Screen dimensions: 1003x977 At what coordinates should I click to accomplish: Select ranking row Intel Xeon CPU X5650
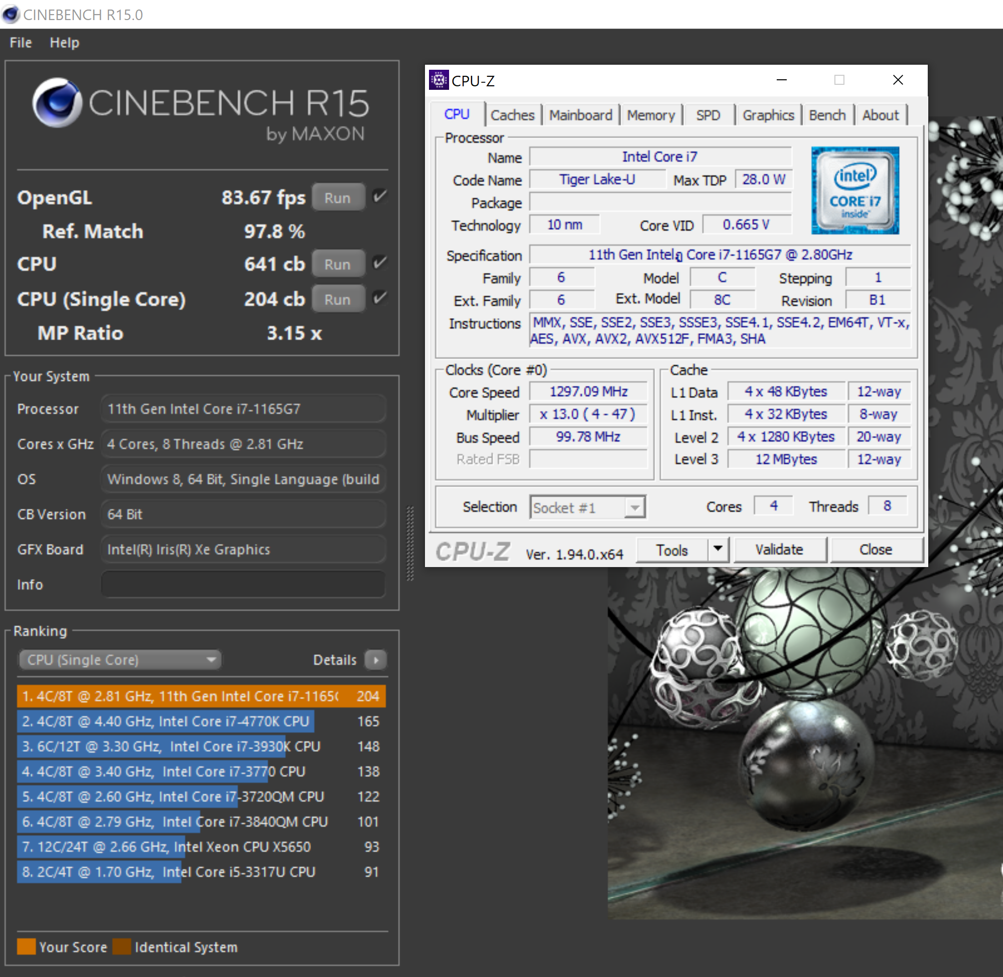click(201, 847)
